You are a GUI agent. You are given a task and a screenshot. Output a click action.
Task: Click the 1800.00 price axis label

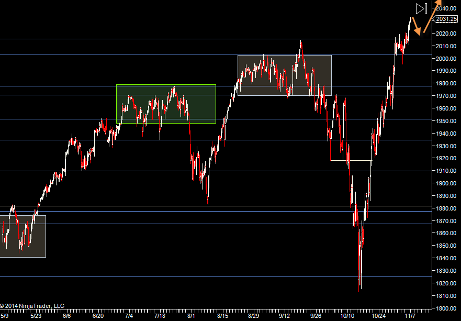446,308
